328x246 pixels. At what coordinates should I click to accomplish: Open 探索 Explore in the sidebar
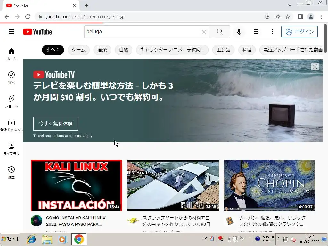(x=12, y=78)
